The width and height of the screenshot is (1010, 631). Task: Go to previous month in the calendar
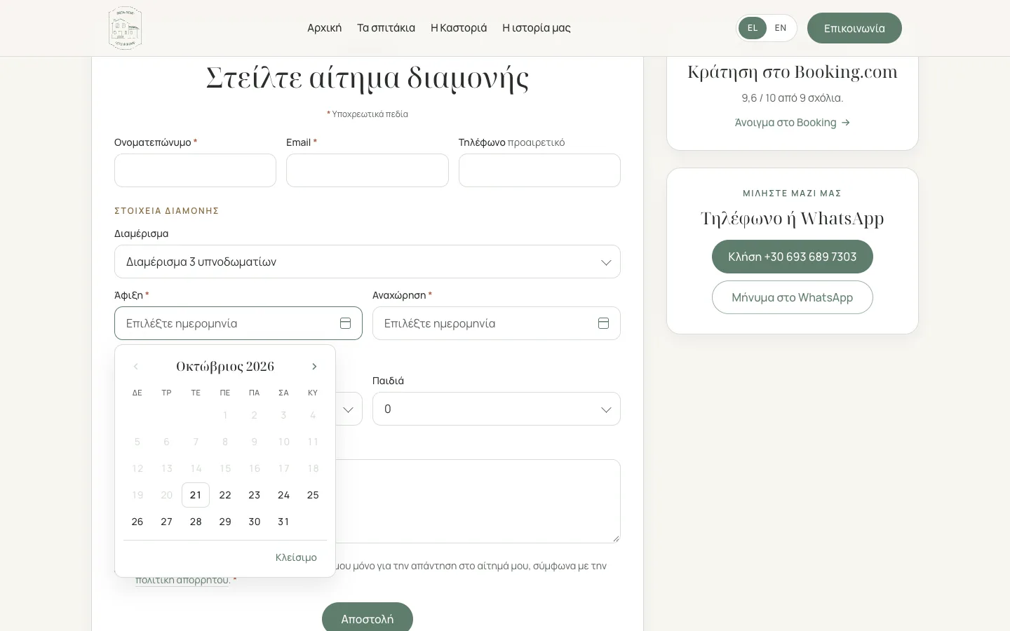click(x=136, y=367)
